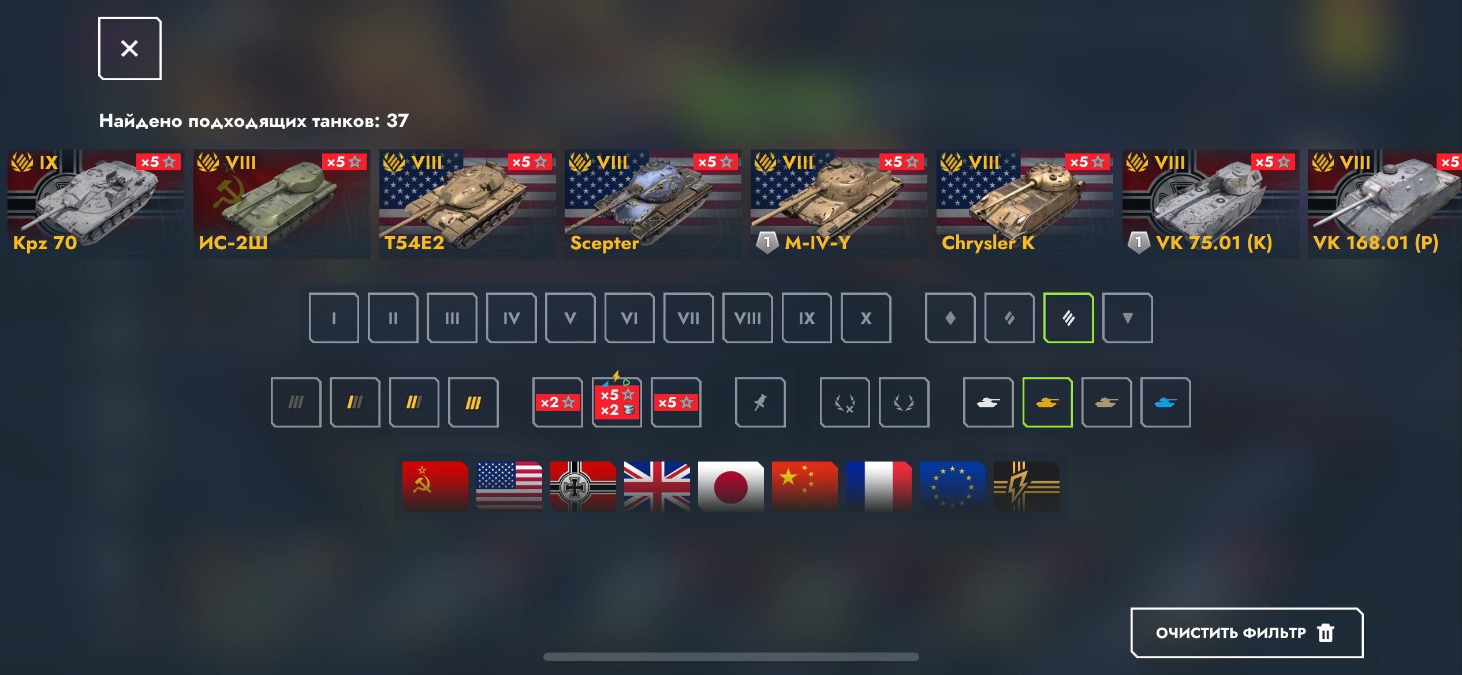Toggle the tier X filter button
This screenshot has height=675, width=1462.
click(866, 318)
